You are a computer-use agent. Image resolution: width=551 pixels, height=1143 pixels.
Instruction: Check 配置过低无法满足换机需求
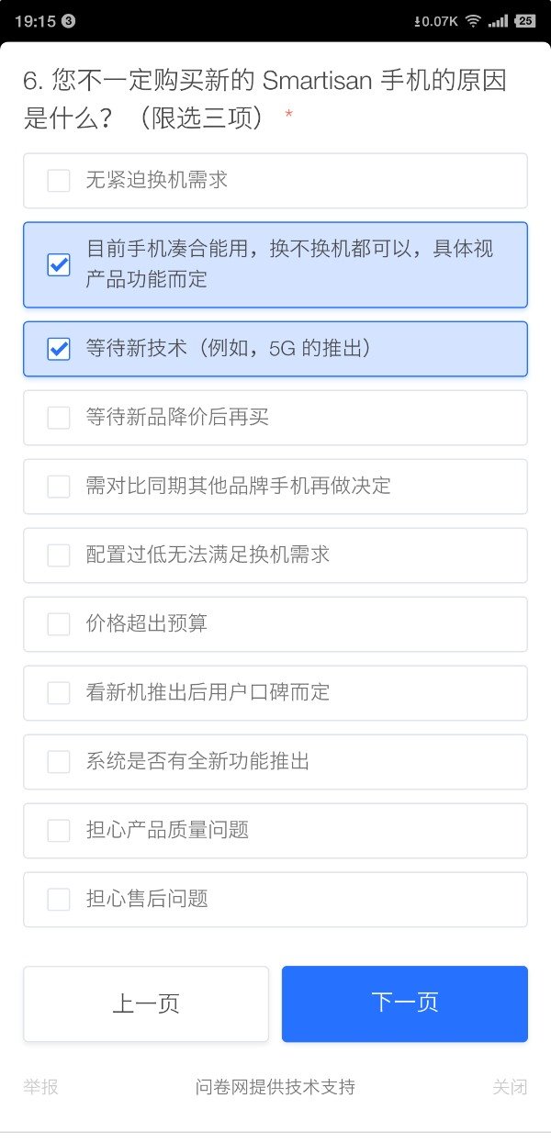tap(59, 555)
